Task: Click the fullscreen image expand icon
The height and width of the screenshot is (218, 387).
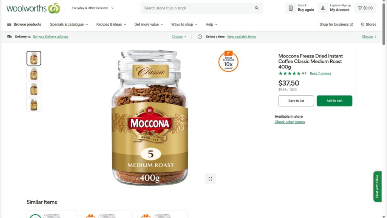Action: pyautogui.click(x=211, y=179)
